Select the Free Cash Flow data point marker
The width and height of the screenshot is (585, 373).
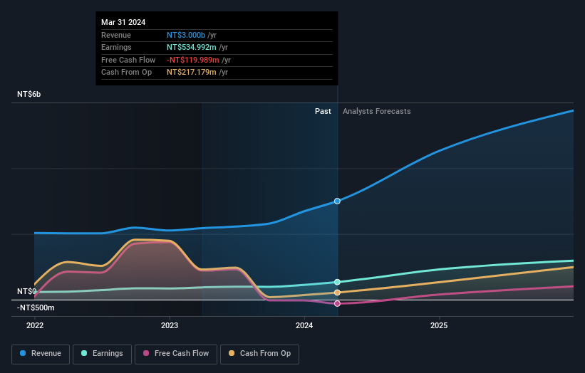pyautogui.click(x=337, y=304)
